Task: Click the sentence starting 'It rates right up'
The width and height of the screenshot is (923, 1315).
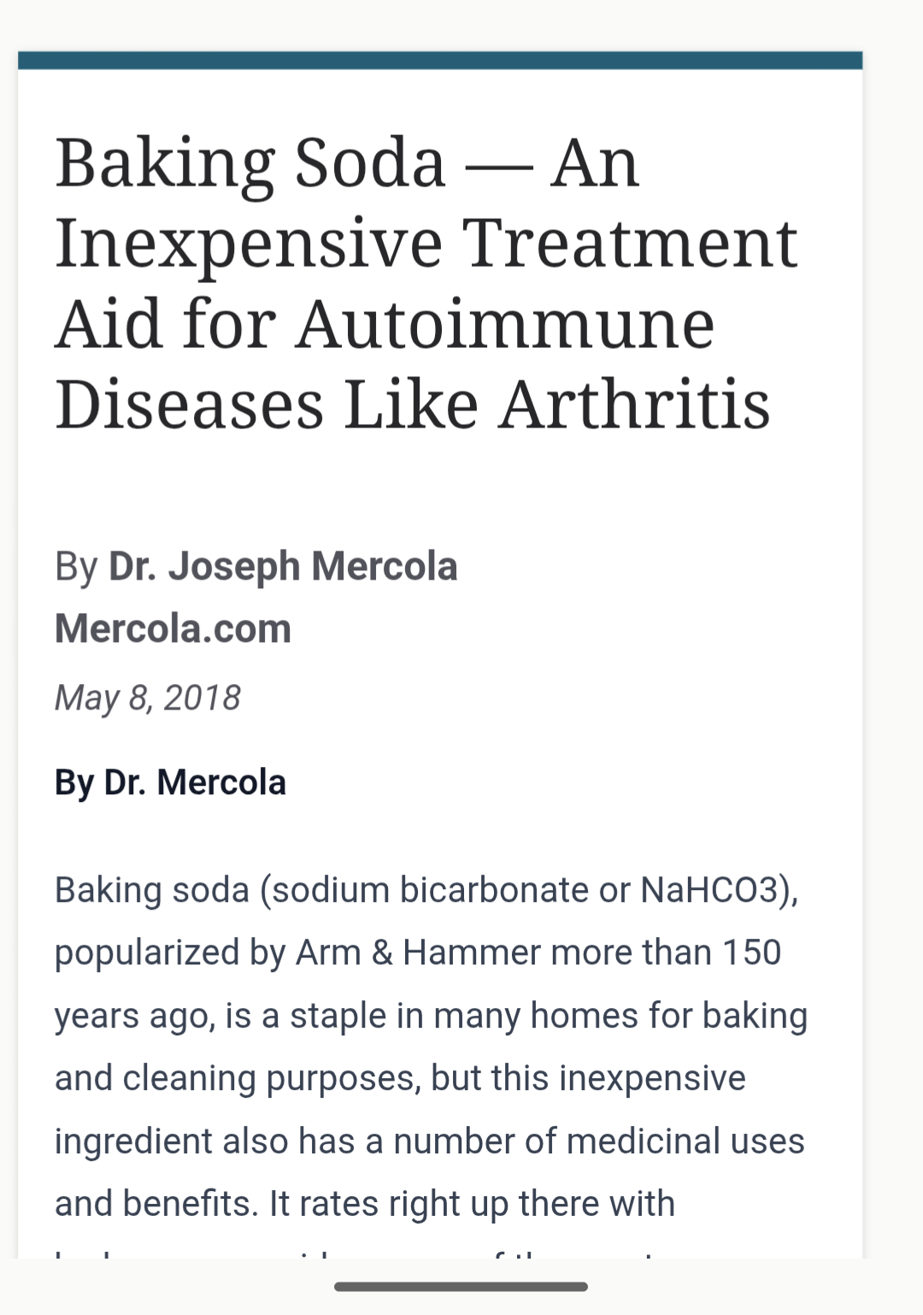Action: click(x=472, y=1204)
